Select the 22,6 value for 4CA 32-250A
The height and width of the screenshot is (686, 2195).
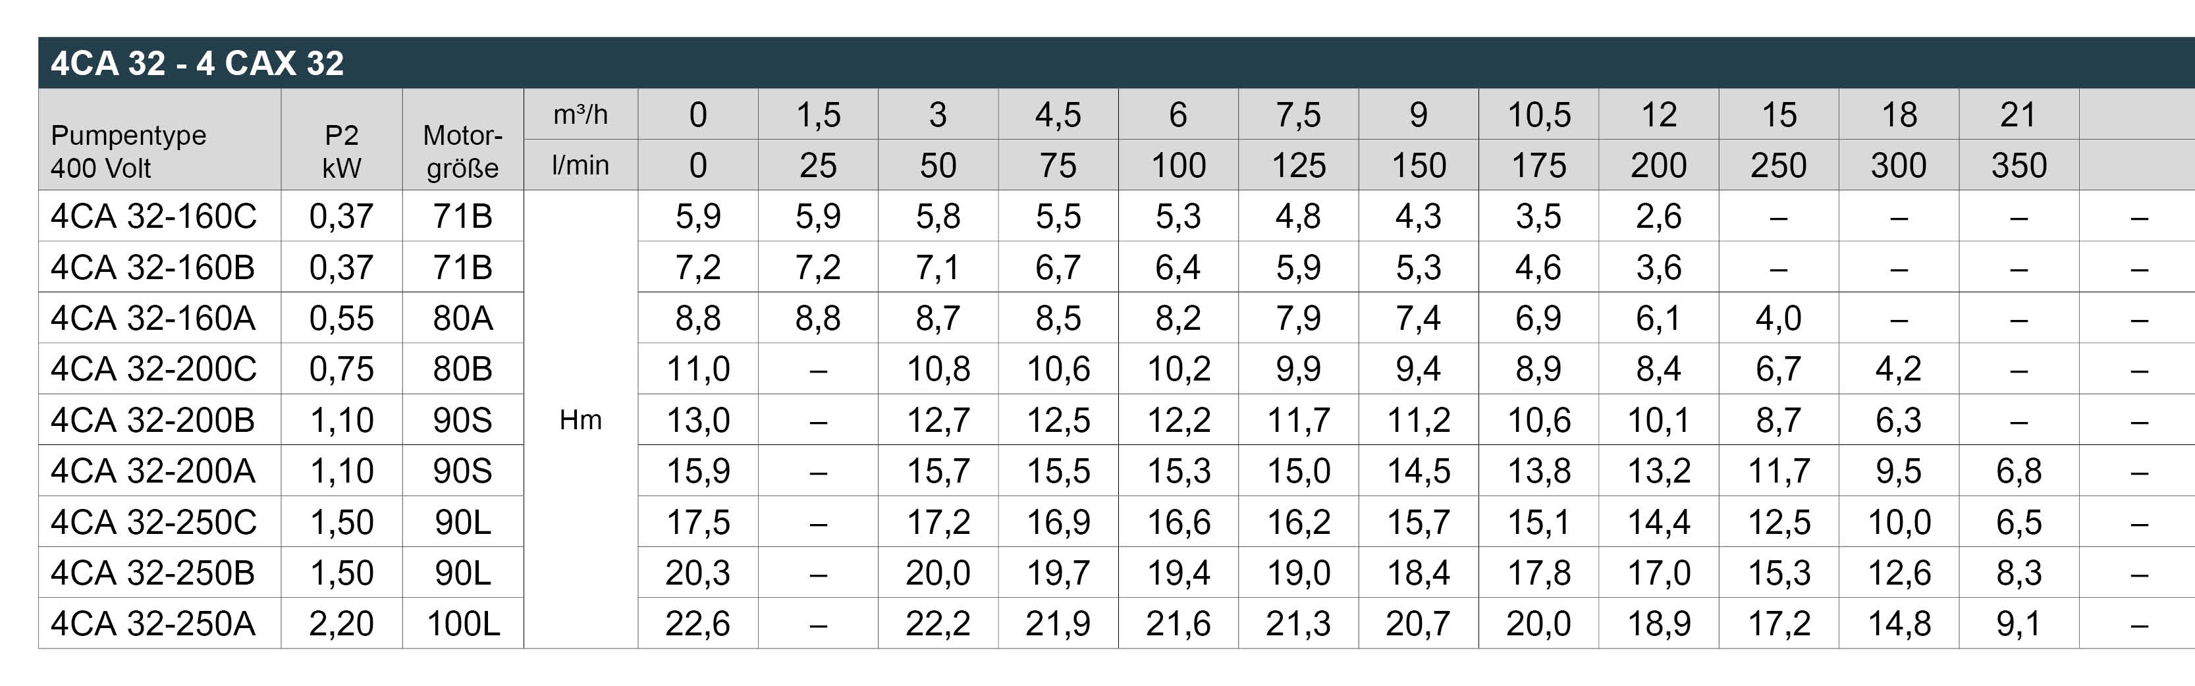[x=698, y=624]
